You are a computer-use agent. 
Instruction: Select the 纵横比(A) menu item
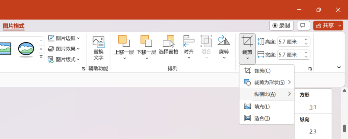coord(266,94)
